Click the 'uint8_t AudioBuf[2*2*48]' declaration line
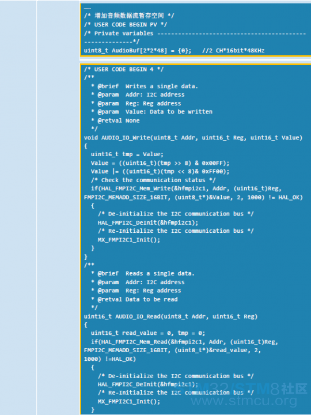Viewport: 311px width, 415px height. 138,51
